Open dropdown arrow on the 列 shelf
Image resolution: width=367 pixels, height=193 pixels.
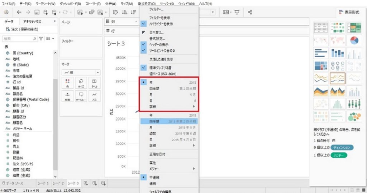pyautogui.click(x=136, y=21)
